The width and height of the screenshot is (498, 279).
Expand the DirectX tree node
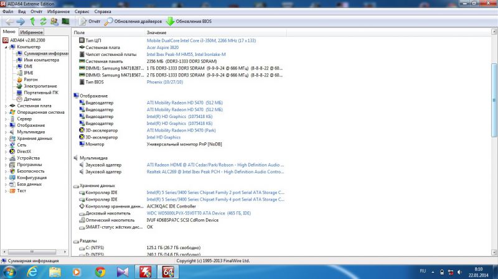6,152
